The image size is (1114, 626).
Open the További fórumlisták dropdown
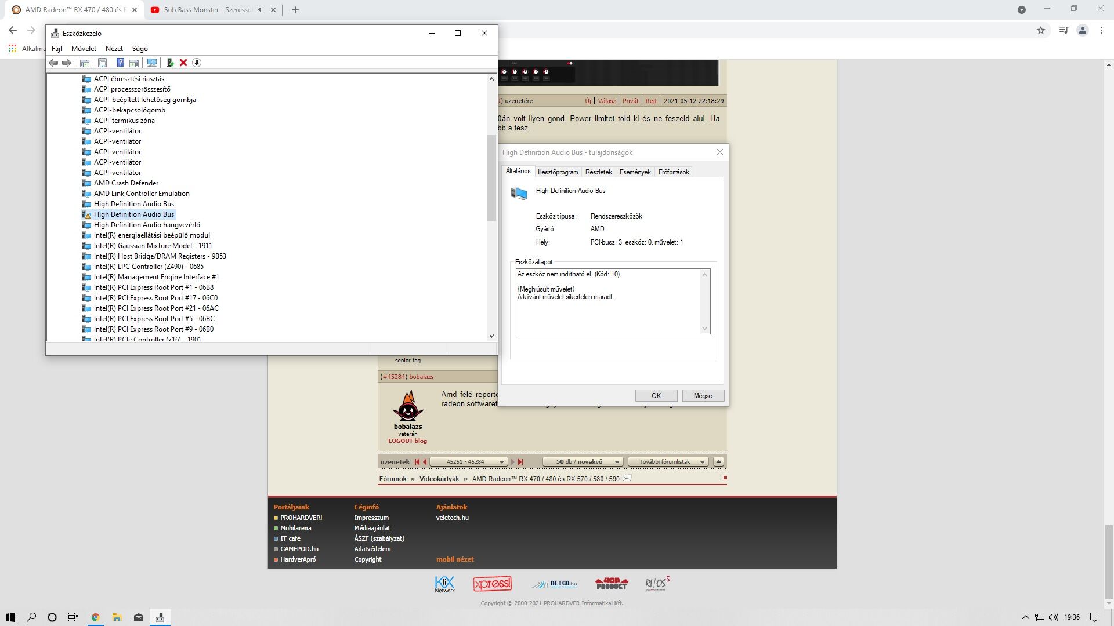(x=668, y=462)
